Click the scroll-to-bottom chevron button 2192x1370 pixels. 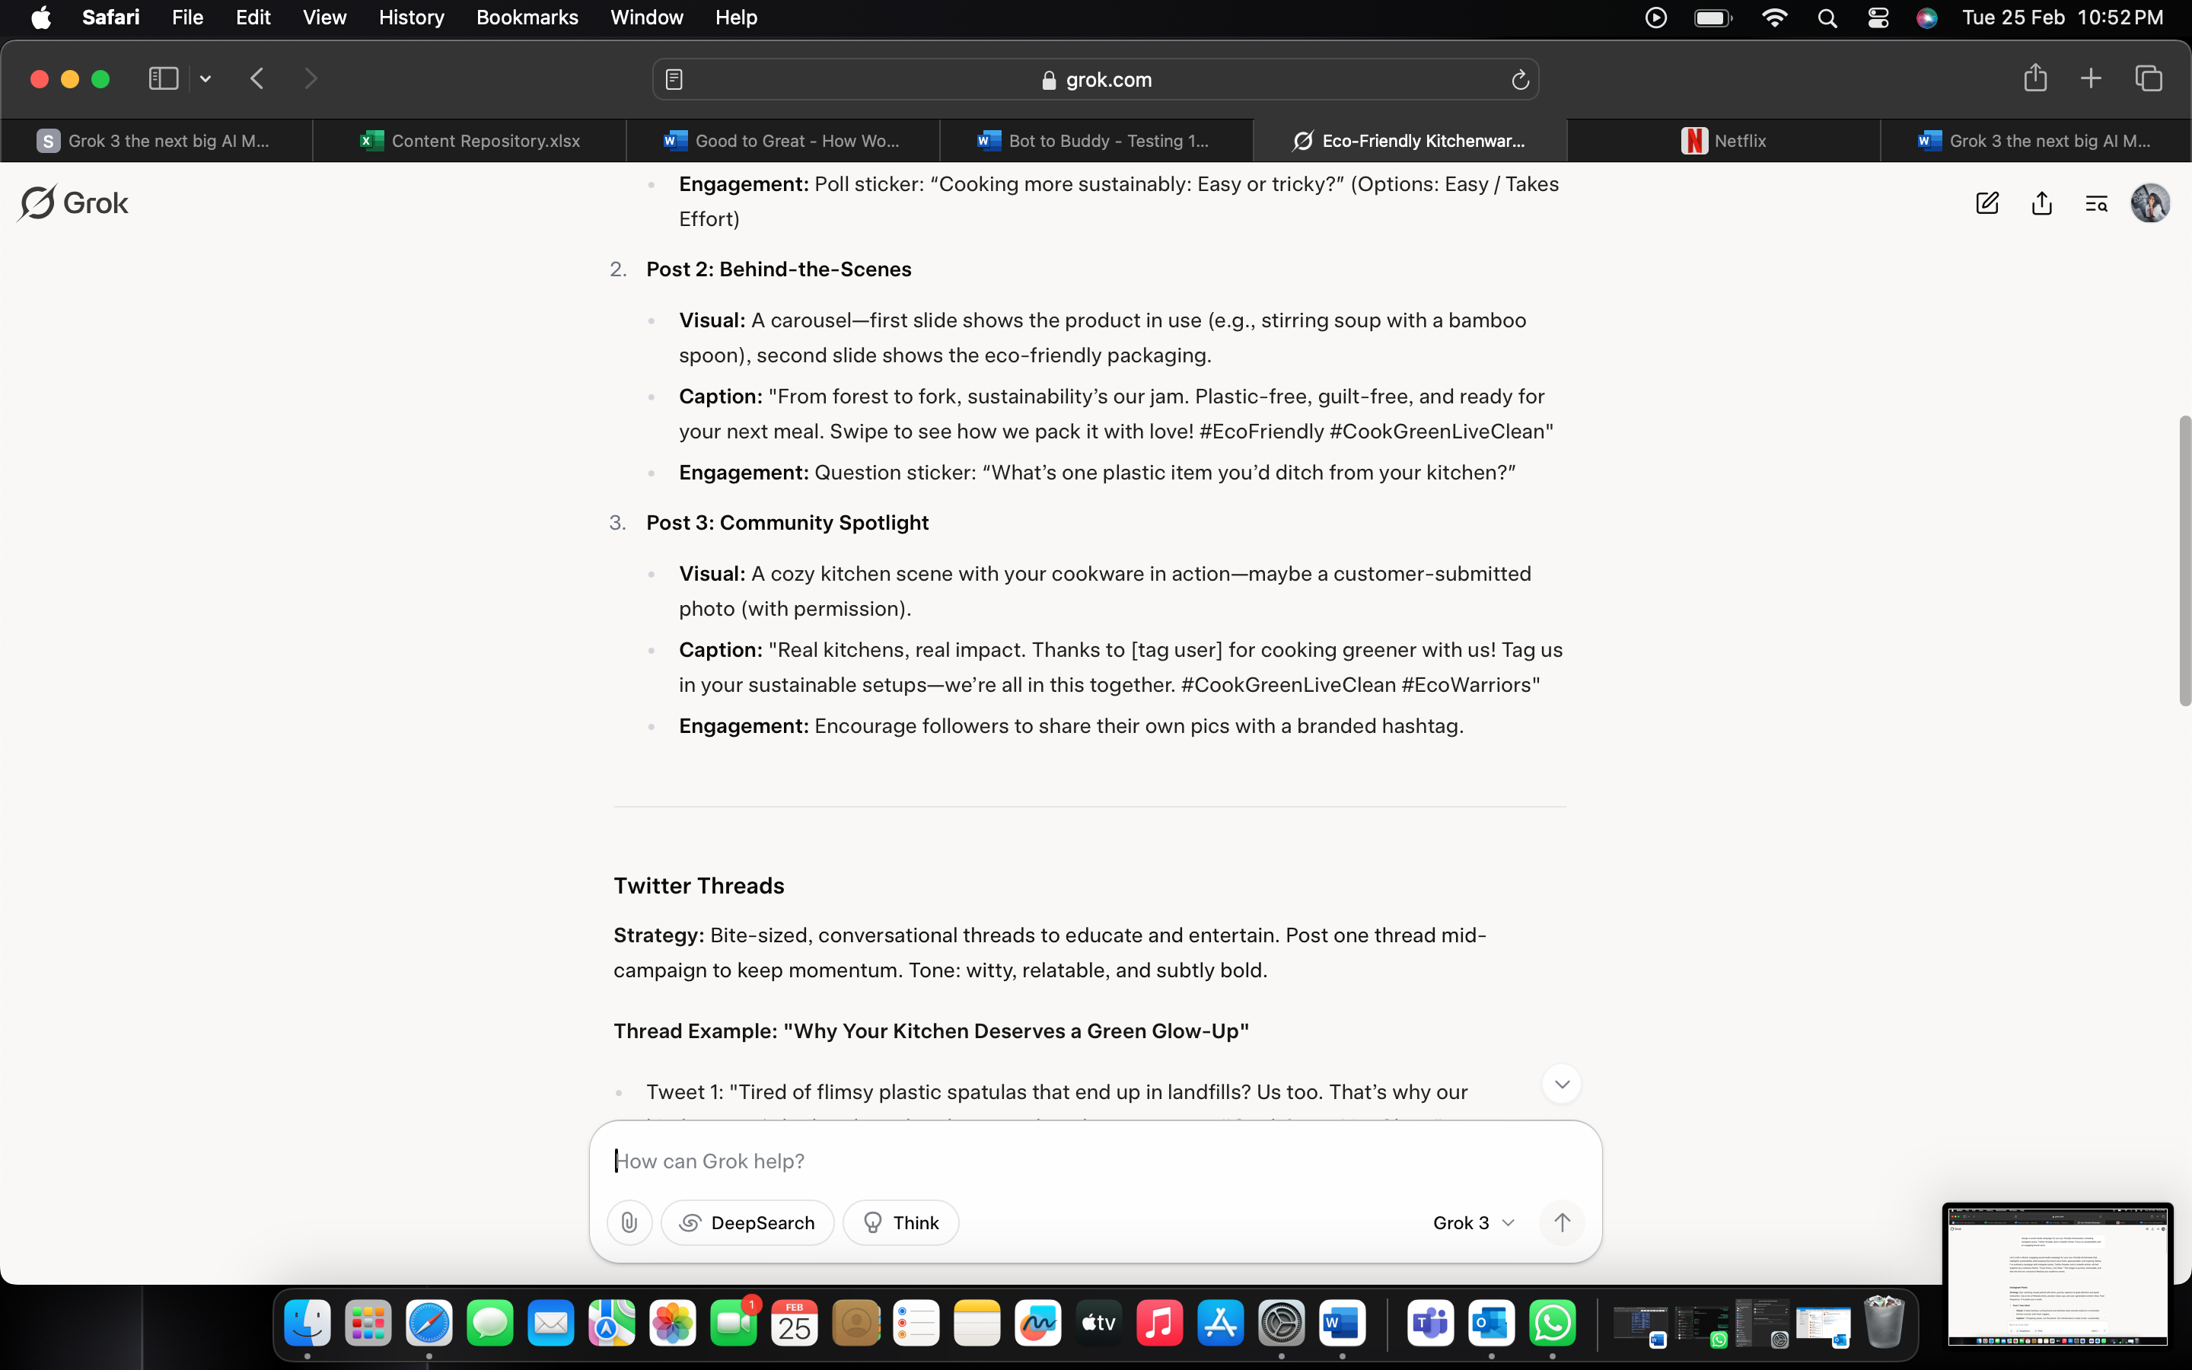tap(1562, 1084)
